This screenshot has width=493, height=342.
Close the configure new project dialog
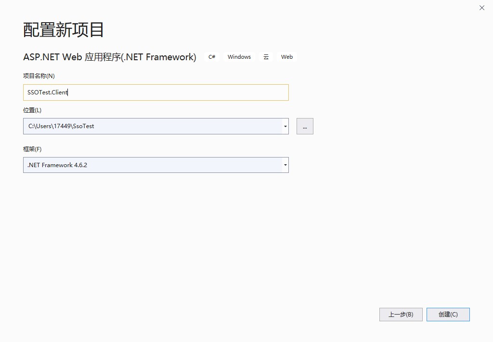[482, 8]
